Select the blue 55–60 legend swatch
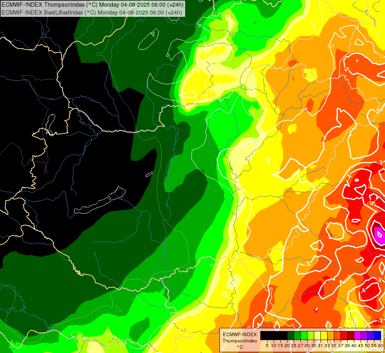Image resolution: width=385 pixels, height=353 pixels. 378,335
